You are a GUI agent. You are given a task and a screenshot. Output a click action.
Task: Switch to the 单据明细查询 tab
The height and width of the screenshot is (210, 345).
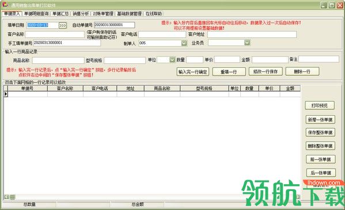36,14
